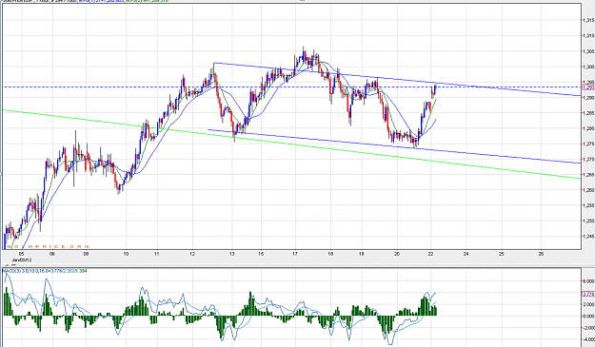Click the 15 date axis label
Viewport: 595px width, 347px height.
261,254
